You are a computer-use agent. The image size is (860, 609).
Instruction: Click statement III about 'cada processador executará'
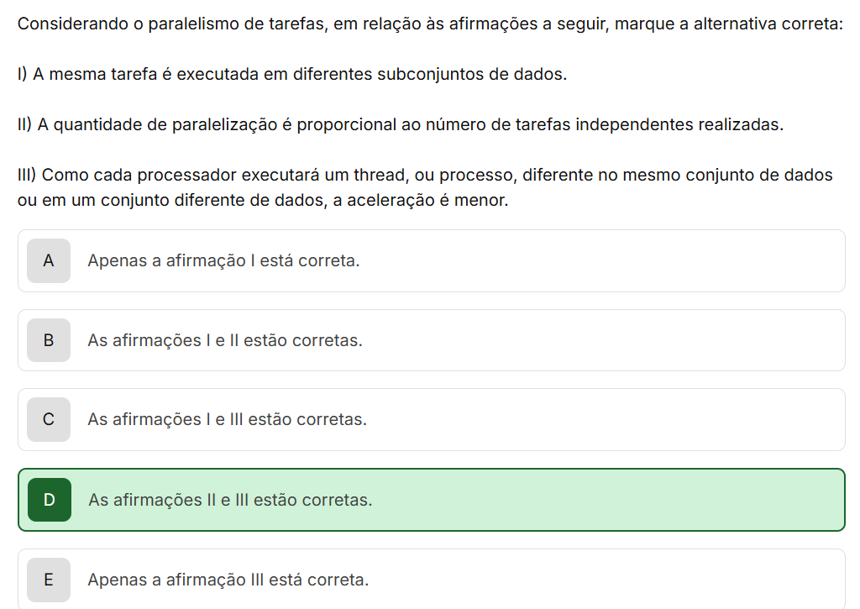[424, 176]
